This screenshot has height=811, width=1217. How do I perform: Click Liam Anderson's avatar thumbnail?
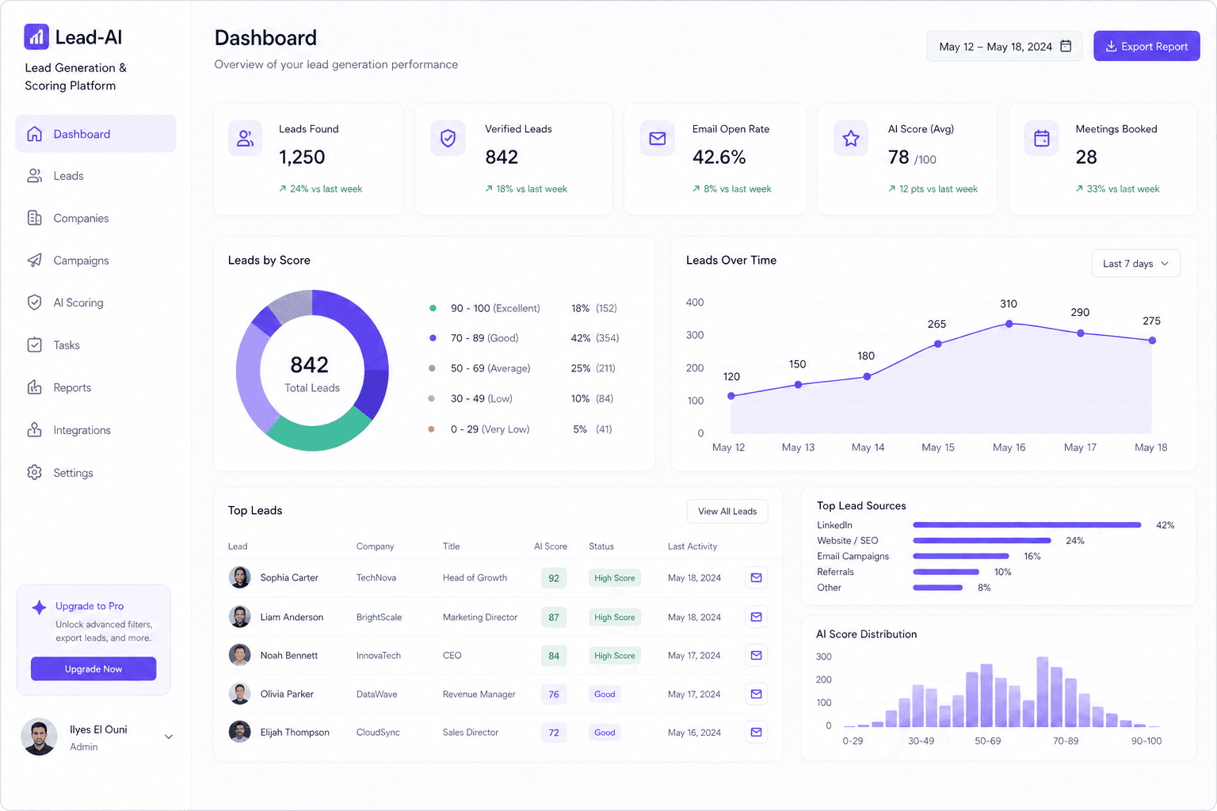239,616
